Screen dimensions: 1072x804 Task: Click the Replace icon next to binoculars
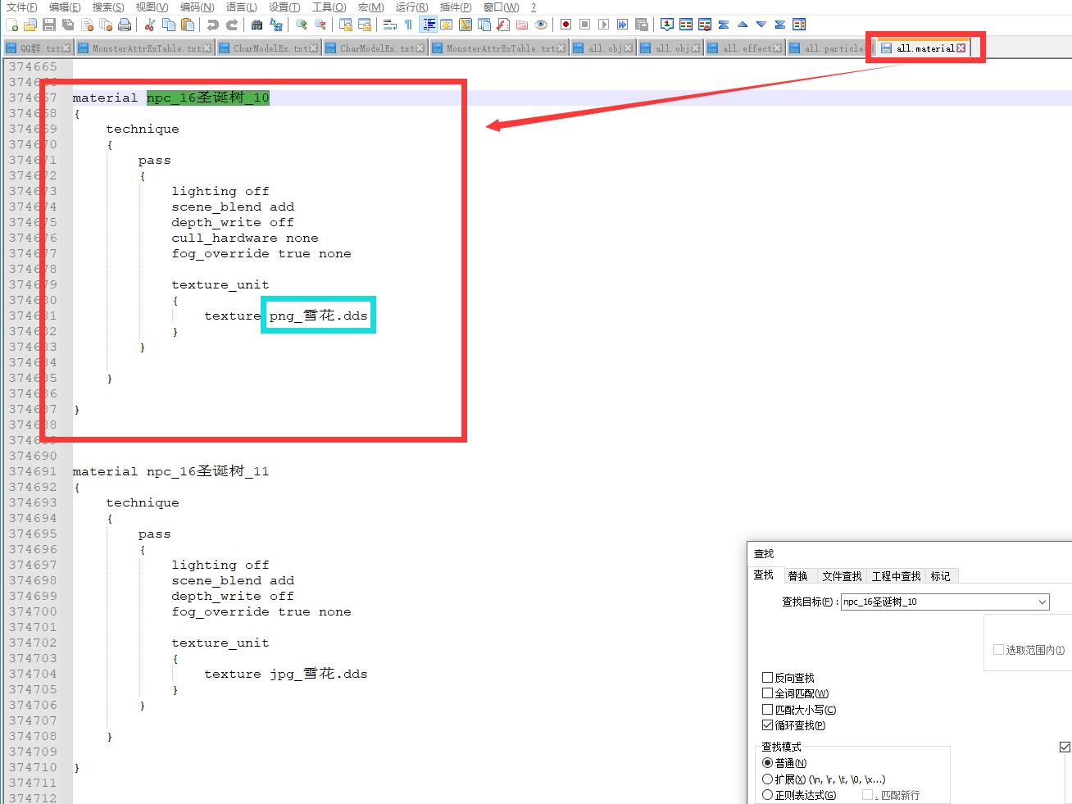coord(276,25)
